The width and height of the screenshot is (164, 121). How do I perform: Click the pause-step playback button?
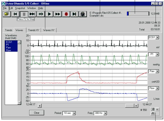tap(41, 14)
